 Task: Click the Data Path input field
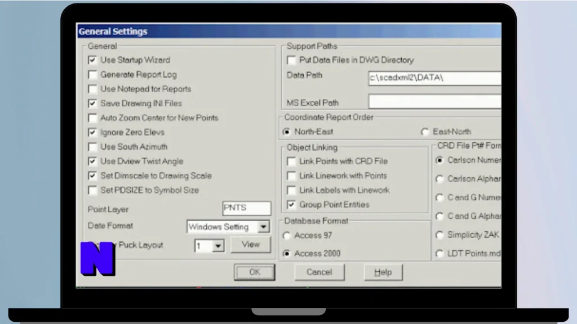435,78
